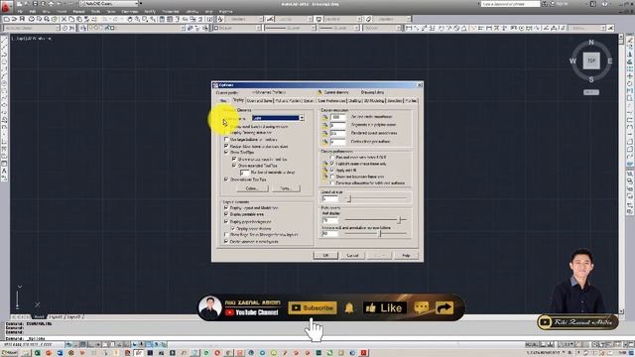
Task: Click the keyword search box in title bar
Action: (510, 4)
